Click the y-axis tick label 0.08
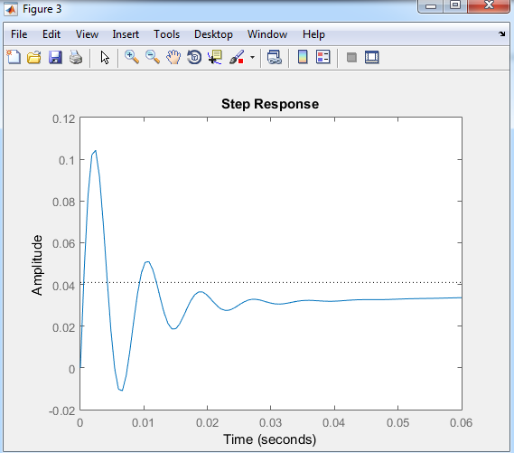The width and height of the screenshot is (514, 453). click(x=63, y=202)
